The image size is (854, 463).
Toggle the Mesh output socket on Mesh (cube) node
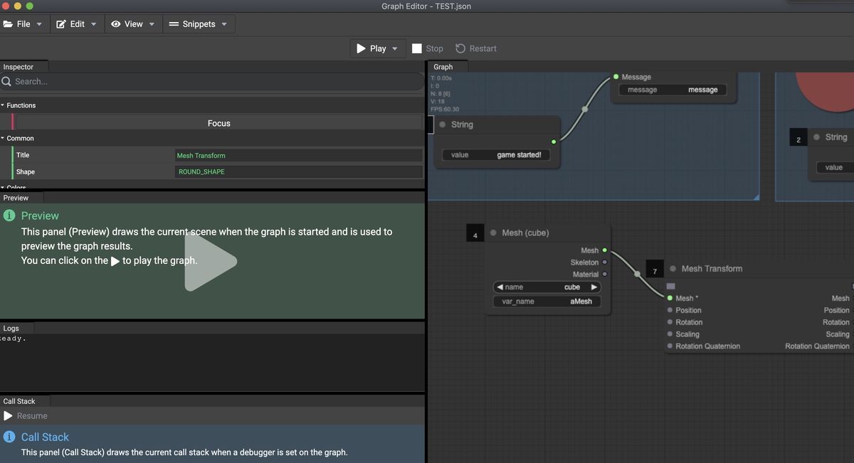point(604,250)
